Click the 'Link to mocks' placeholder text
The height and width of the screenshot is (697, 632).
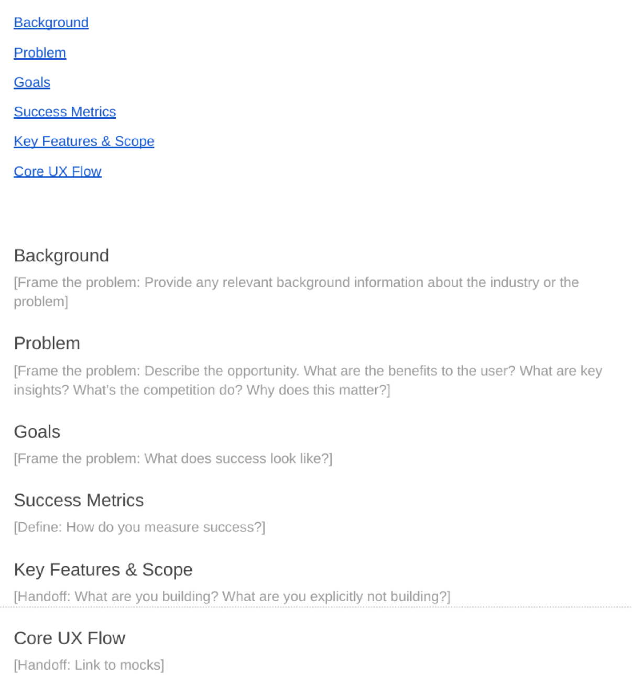(x=89, y=665)
